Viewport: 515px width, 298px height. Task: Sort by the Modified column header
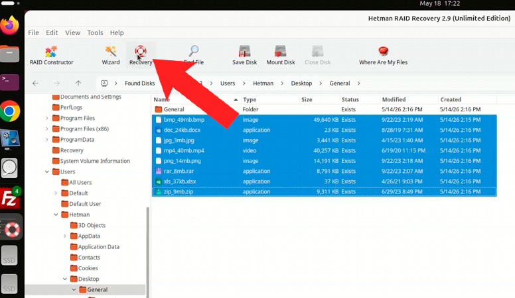tap(409, 99)
